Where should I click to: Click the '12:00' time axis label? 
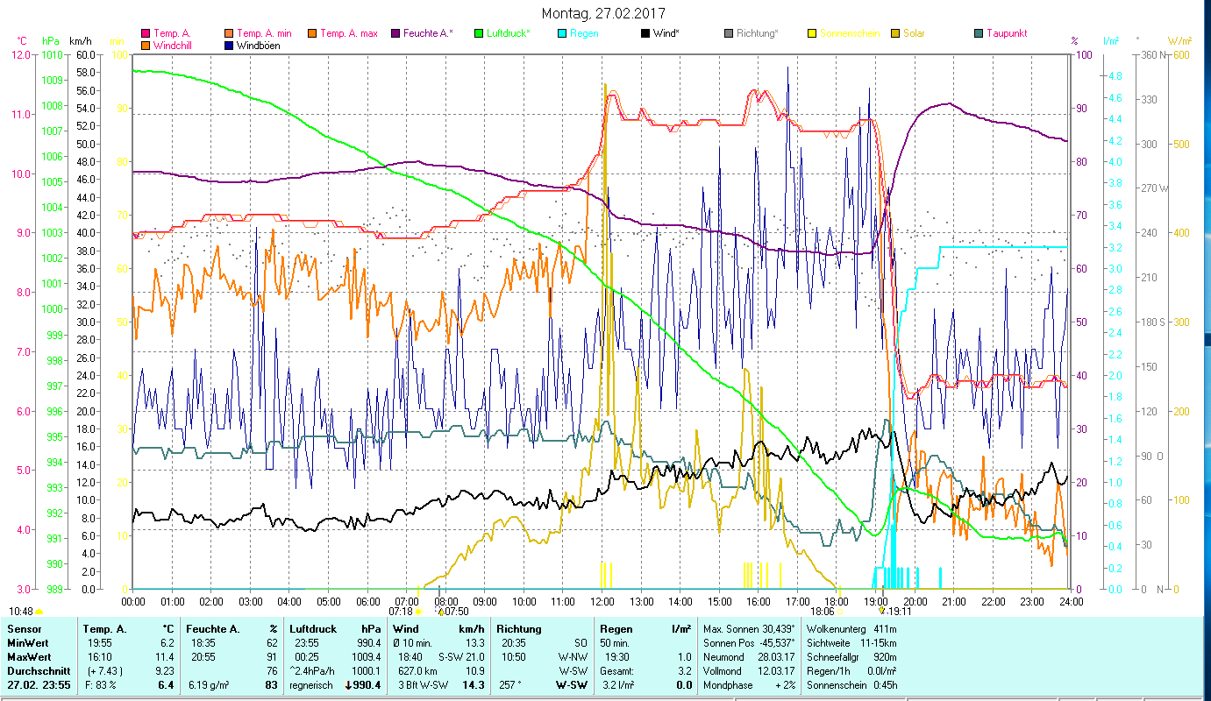pyautogui.click(x=602, y=602)
